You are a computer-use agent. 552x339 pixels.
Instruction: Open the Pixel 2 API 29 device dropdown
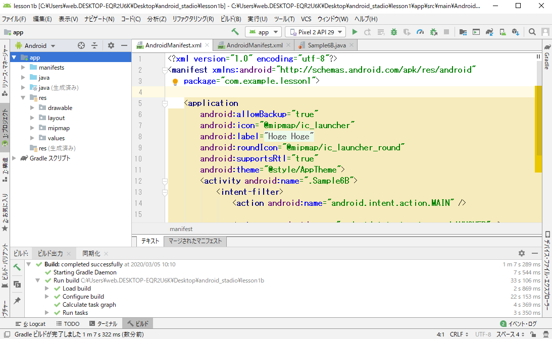pyautogui.click(x=315, y=32)
